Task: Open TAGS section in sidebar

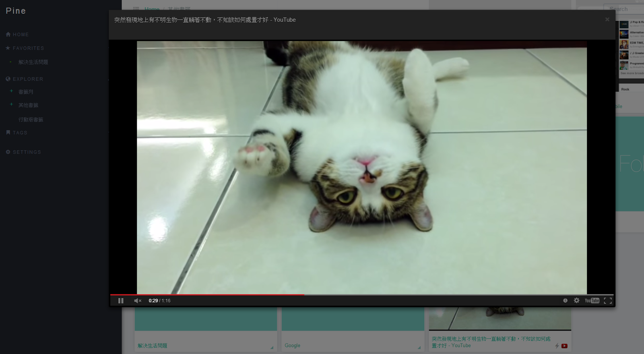Action: (20, 133)
